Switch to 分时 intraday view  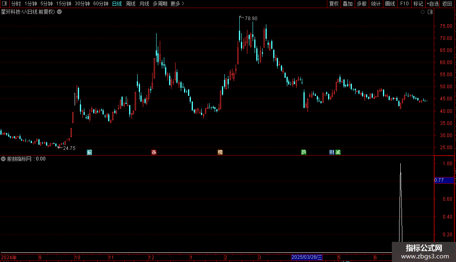16,4
